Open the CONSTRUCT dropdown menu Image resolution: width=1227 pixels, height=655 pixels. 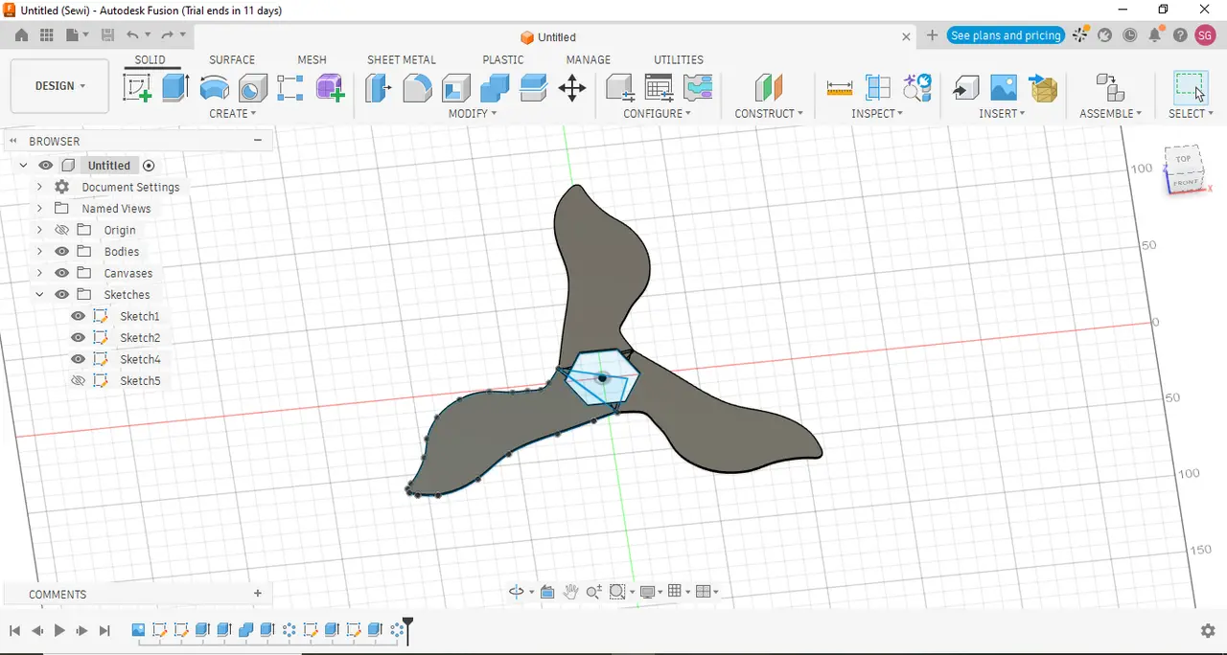click(769, 114)
